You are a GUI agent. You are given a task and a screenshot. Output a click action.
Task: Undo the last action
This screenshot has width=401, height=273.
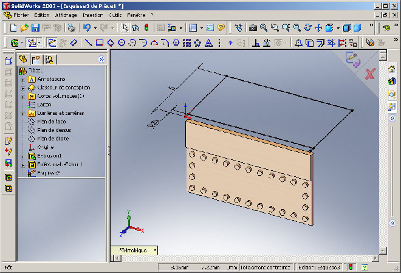point(87,27)
